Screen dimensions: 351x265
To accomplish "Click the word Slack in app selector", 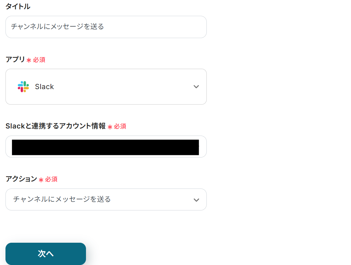I will [44, 87].
